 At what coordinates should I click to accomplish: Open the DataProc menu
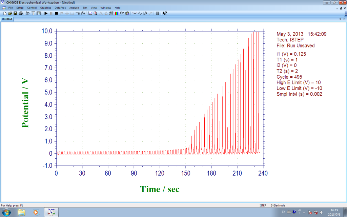[60, 7]
